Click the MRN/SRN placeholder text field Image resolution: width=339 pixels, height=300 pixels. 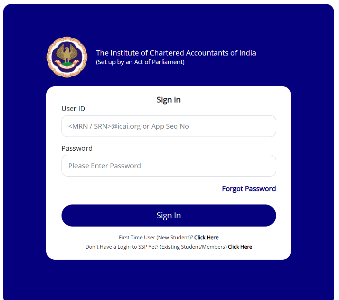tap(169, 126)
